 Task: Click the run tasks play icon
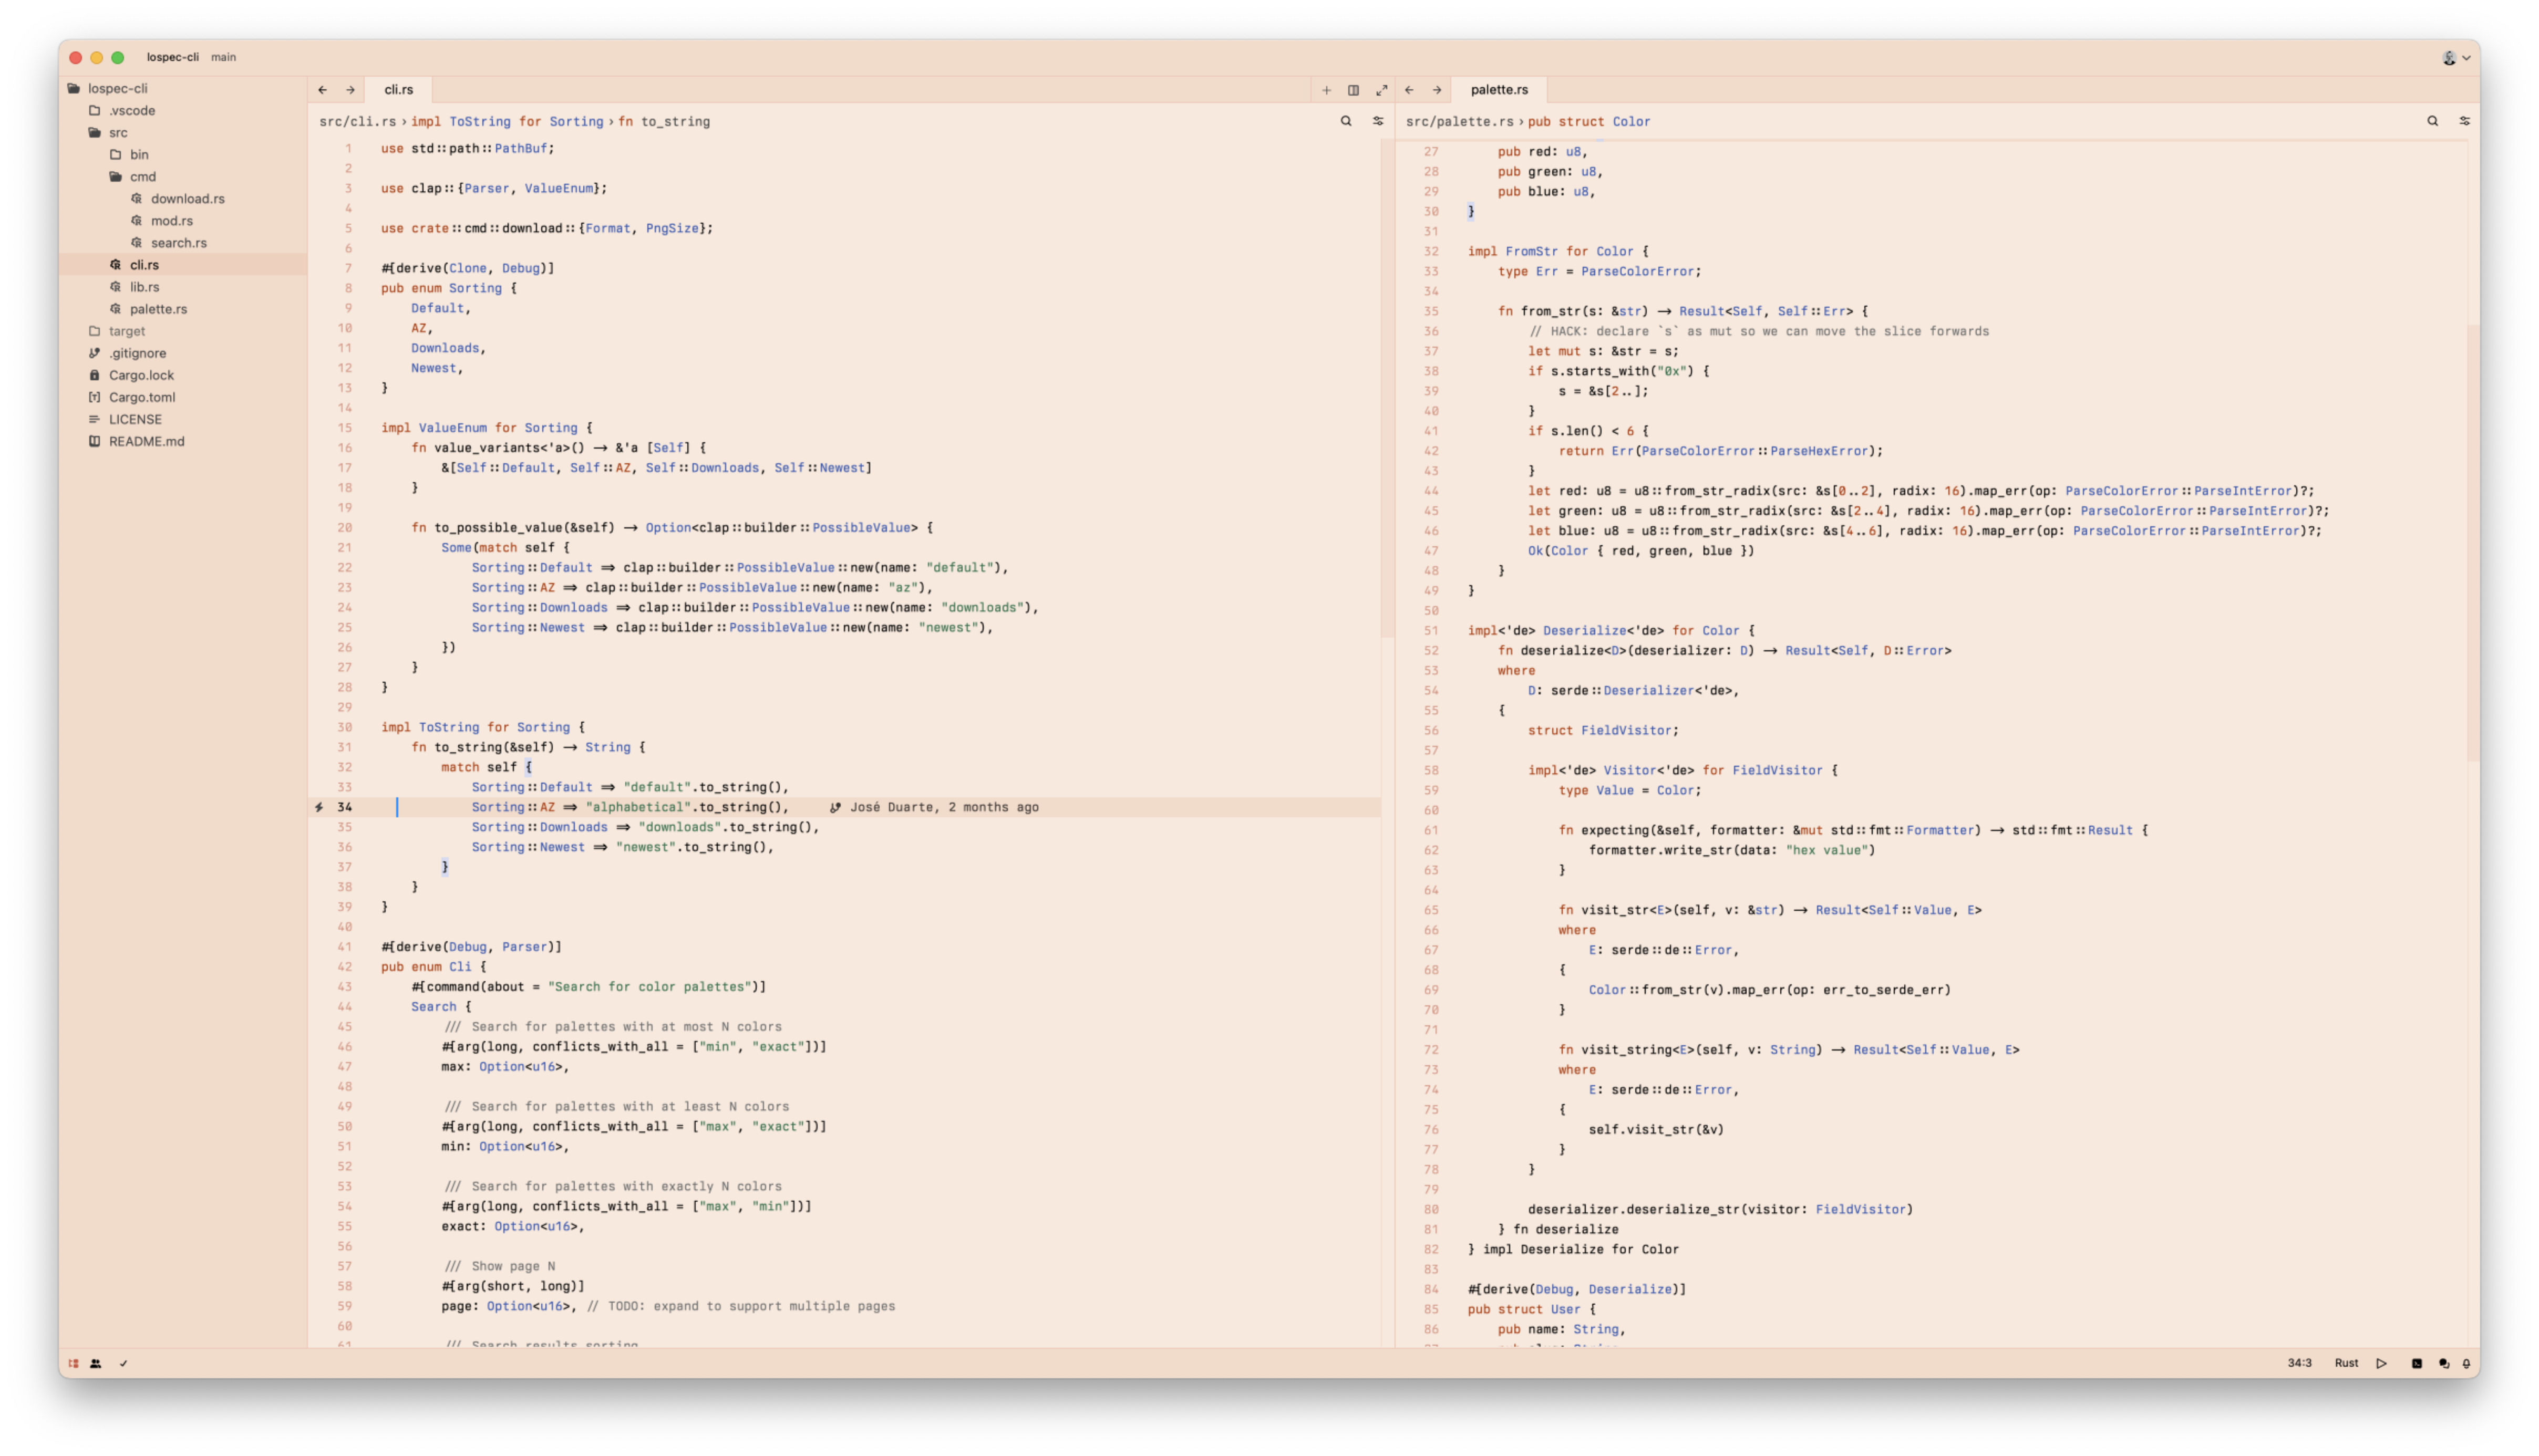tap(2381, 1363)
